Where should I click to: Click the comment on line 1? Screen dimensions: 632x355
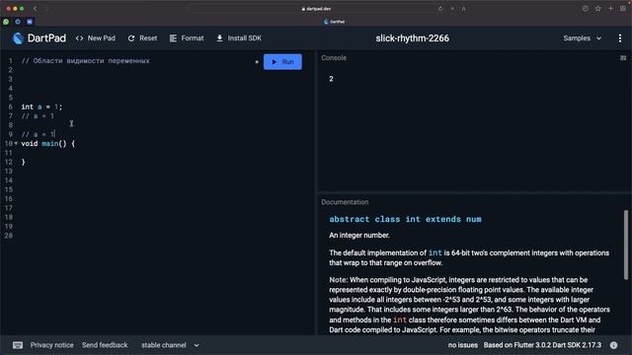point(86,61)
